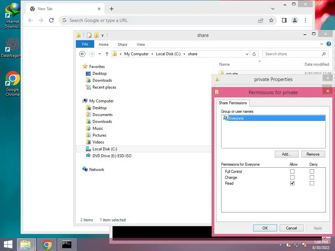Open the Chrome profile avatar

tap(295, 20)
